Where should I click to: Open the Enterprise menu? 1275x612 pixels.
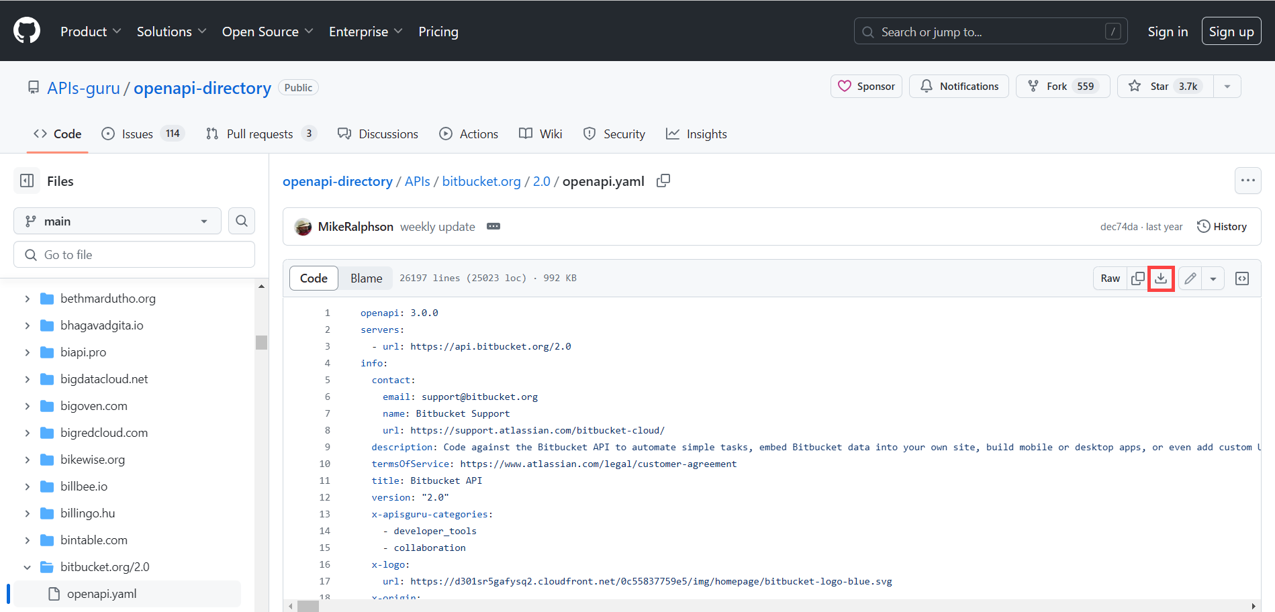point(365,32)
